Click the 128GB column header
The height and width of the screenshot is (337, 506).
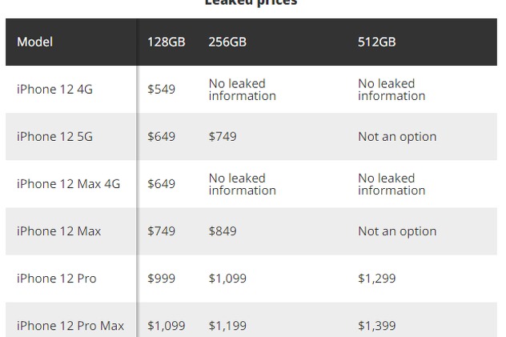pyautogui.click(x=166, y=42)
